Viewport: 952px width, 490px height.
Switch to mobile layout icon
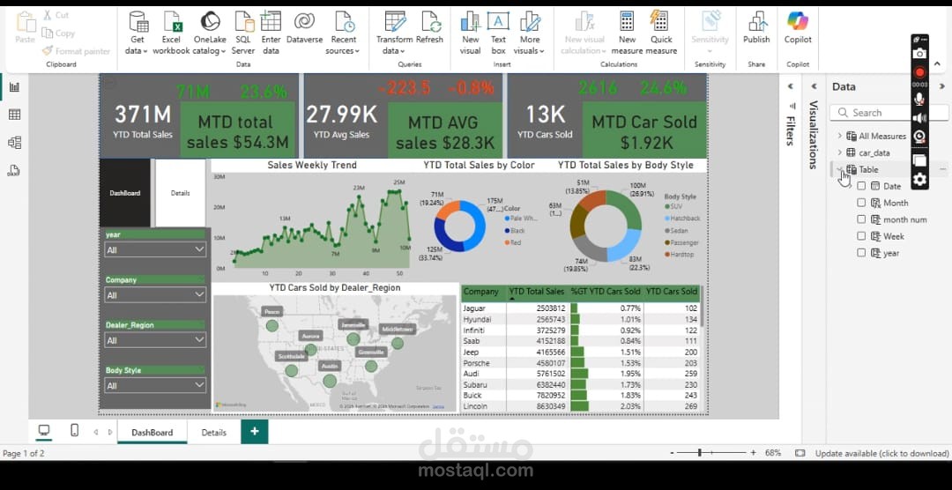tap(75, 430)
